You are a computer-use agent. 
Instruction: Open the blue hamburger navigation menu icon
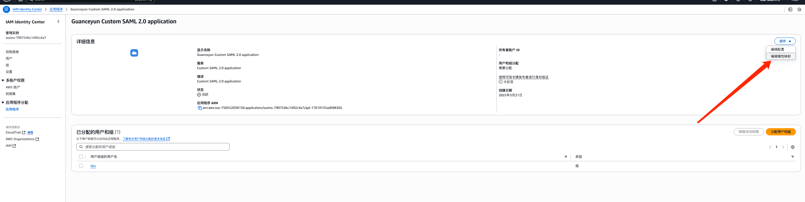click(6, 9)
